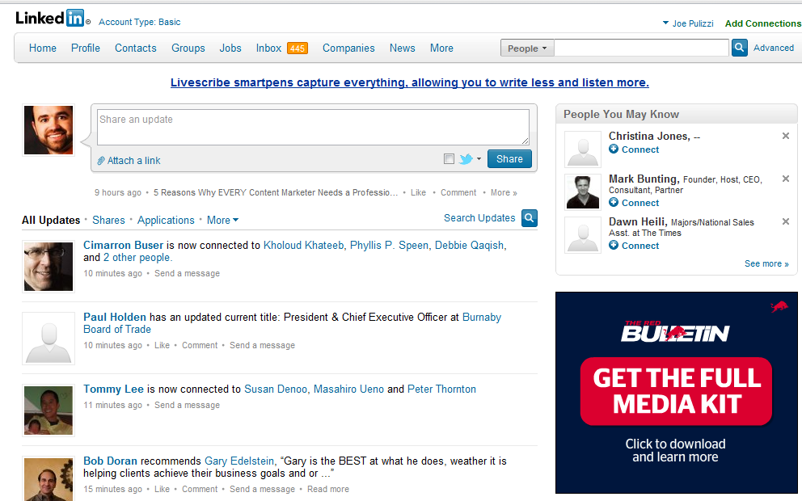Click the Twitter bird icon
This screenshot has width=802, height=501.
tap(466, 159)
